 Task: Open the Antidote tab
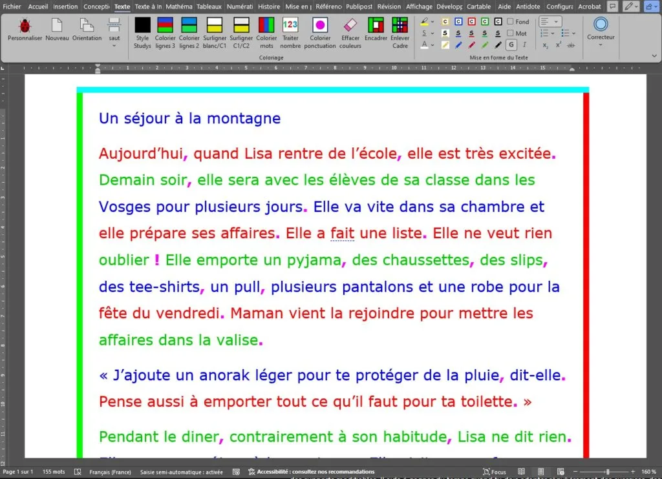(528, 6)
